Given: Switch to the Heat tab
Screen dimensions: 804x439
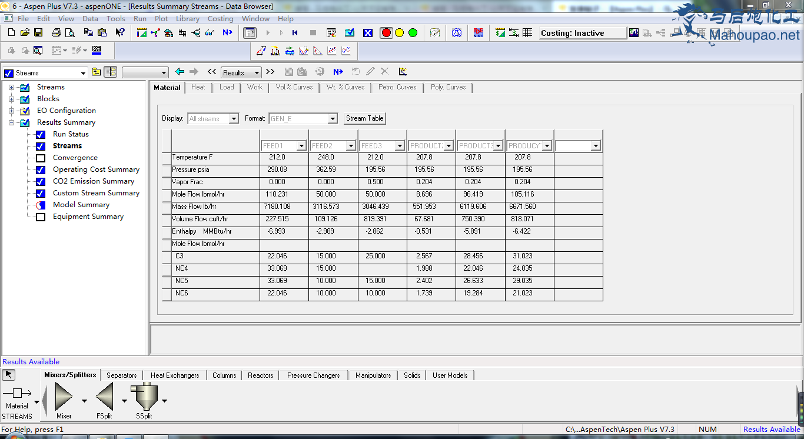Looking at the screenshot, I should coord(198,87).
